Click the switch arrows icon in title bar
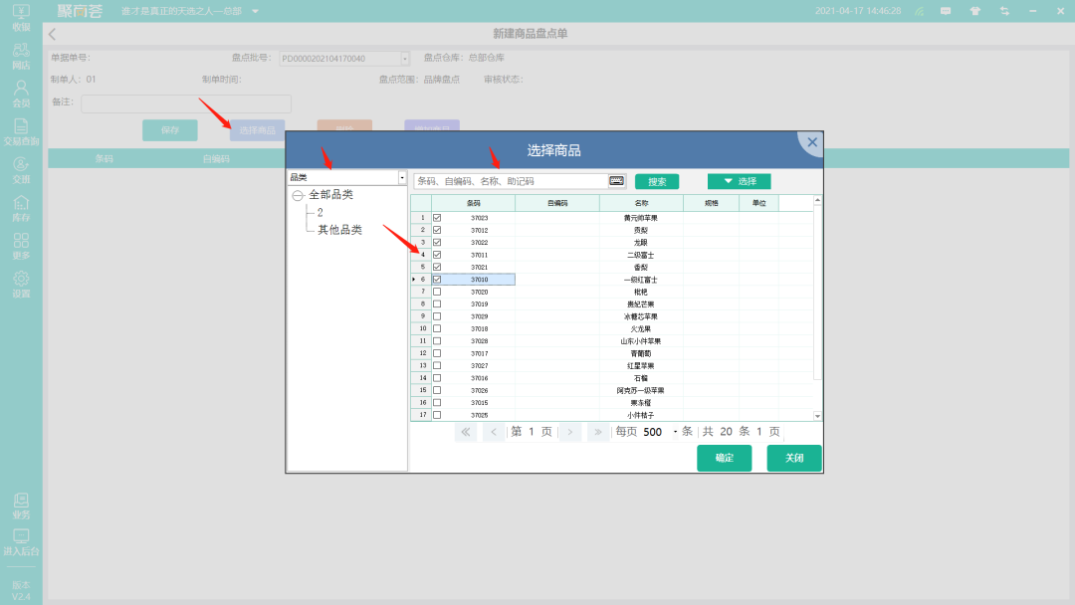This screenshot has width=1075, height=605. tap(1004, 11)
